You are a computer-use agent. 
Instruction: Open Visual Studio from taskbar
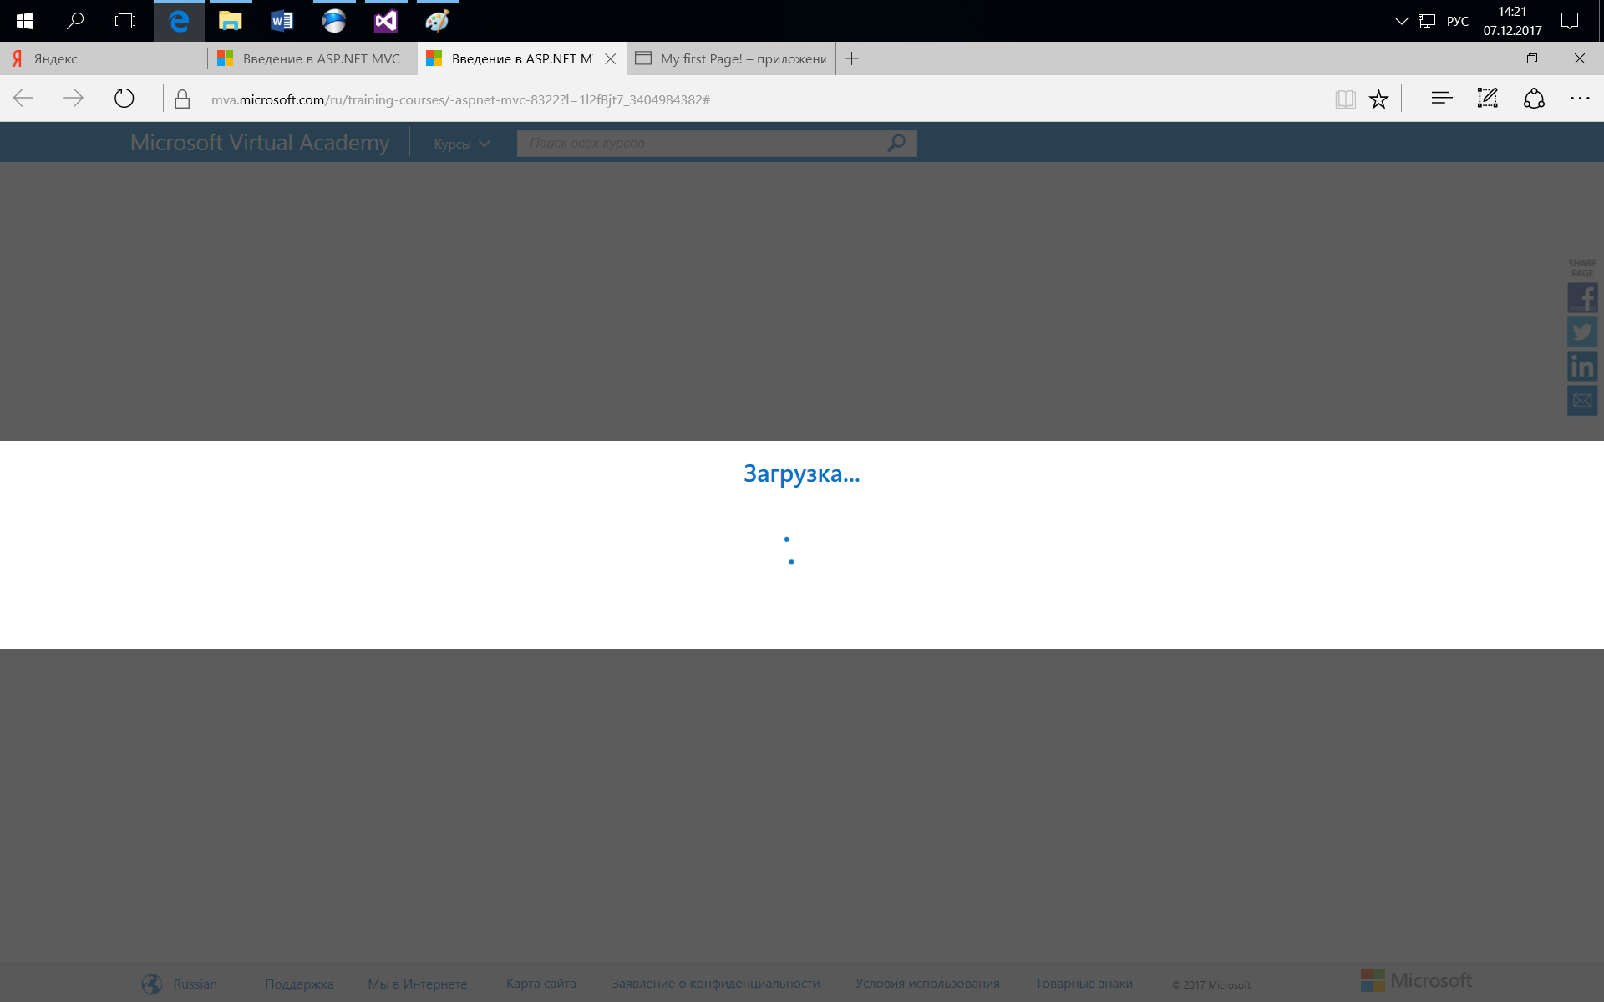[x=385, y=21]
